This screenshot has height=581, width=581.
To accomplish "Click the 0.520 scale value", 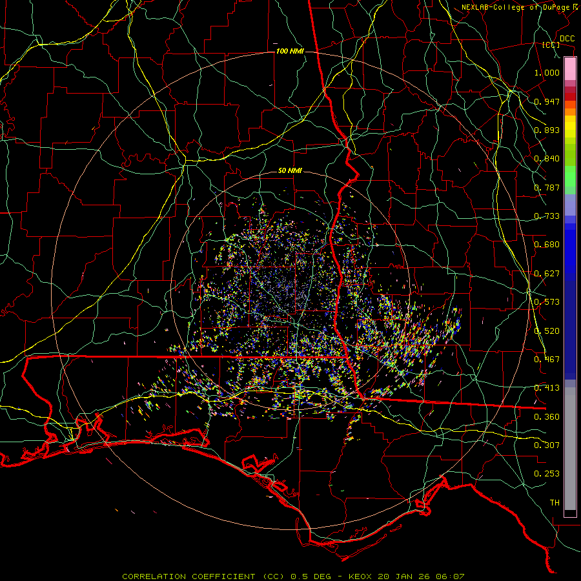I will coord(547,331).
